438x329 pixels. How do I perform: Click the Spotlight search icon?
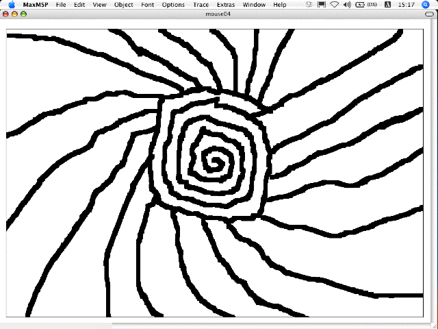426,5
